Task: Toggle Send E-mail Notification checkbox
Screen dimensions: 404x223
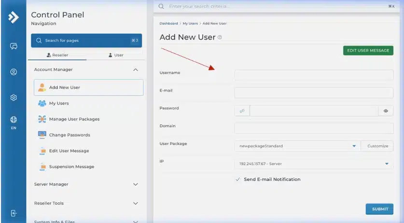Action: (x=238, y=180)
